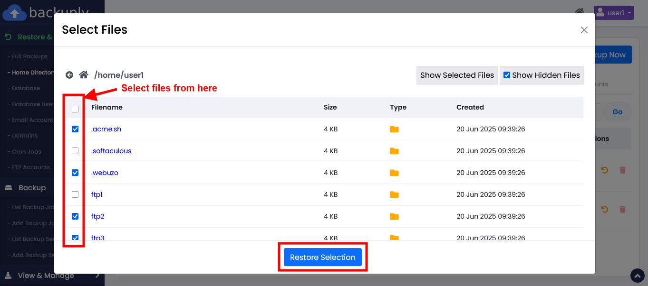Click the scroll-to-top arrow icon

coord(637,276)
